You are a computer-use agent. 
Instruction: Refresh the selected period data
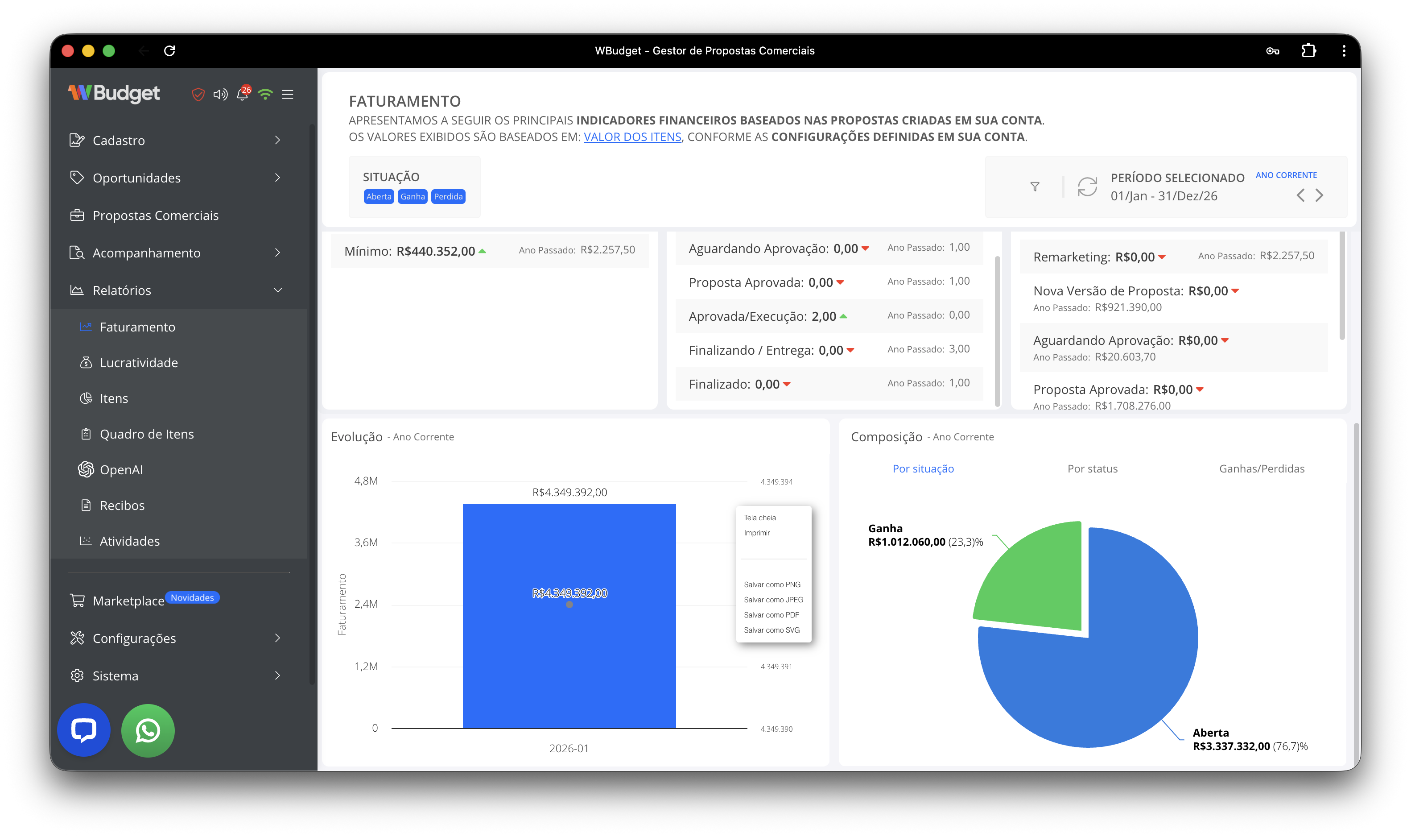coord(1087,186)
